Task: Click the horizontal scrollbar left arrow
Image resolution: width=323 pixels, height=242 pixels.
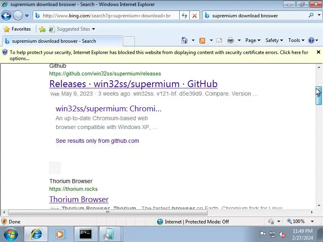Action: 4,212
